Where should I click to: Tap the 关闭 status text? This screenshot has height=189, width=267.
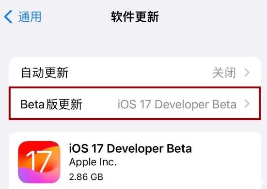point(224,73)
